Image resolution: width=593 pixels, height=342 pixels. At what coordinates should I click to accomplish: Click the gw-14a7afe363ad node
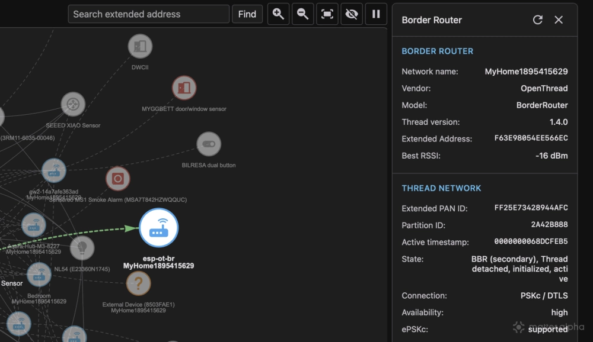click(54, 170)
